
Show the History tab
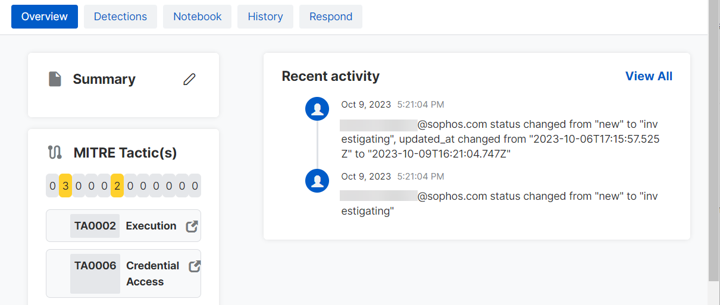pyautogui.click(x=265, y=17)
